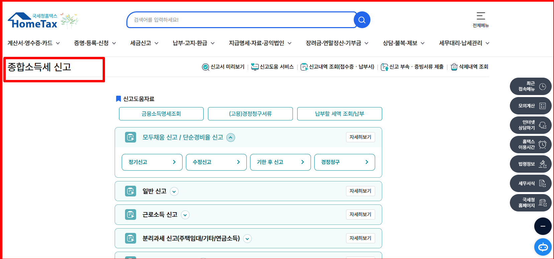This screenshot has width=554, height=259.
Task: Click the 금융소득명세조회 button
Action: pyautogui.click(x=161, y=114)
